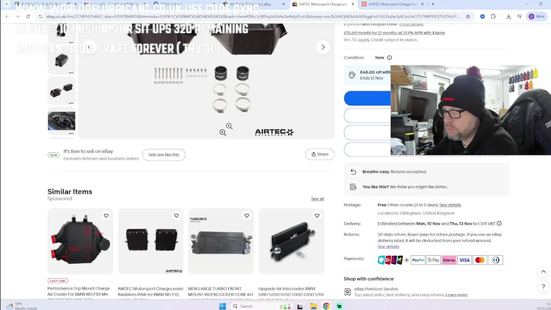Click the You like this Airtec suggestion
The image size is (551, 310).
(405, 187)
